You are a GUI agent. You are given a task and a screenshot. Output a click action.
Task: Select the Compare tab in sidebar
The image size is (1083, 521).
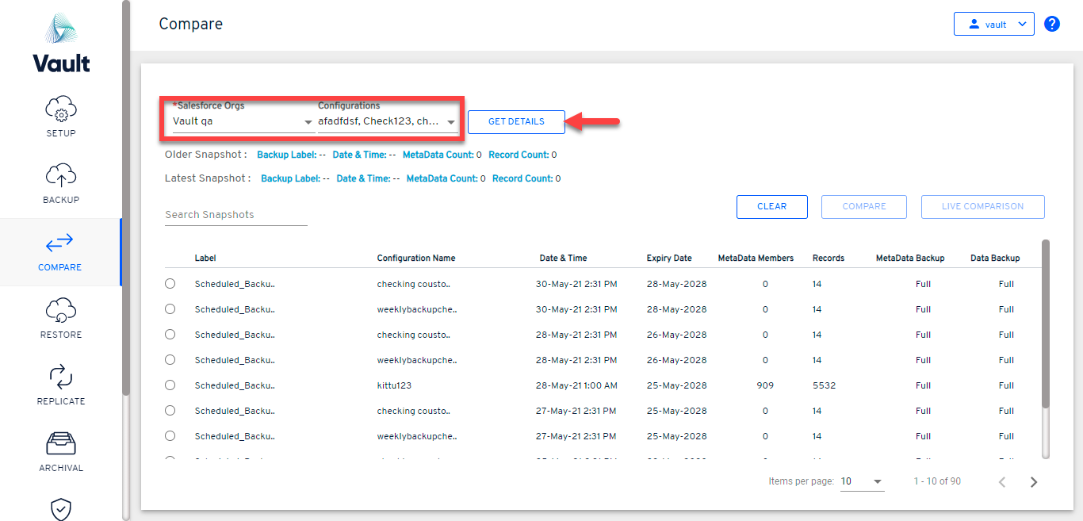pos(60,252)
